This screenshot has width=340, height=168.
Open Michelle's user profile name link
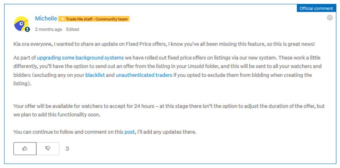tap(46, 19)
